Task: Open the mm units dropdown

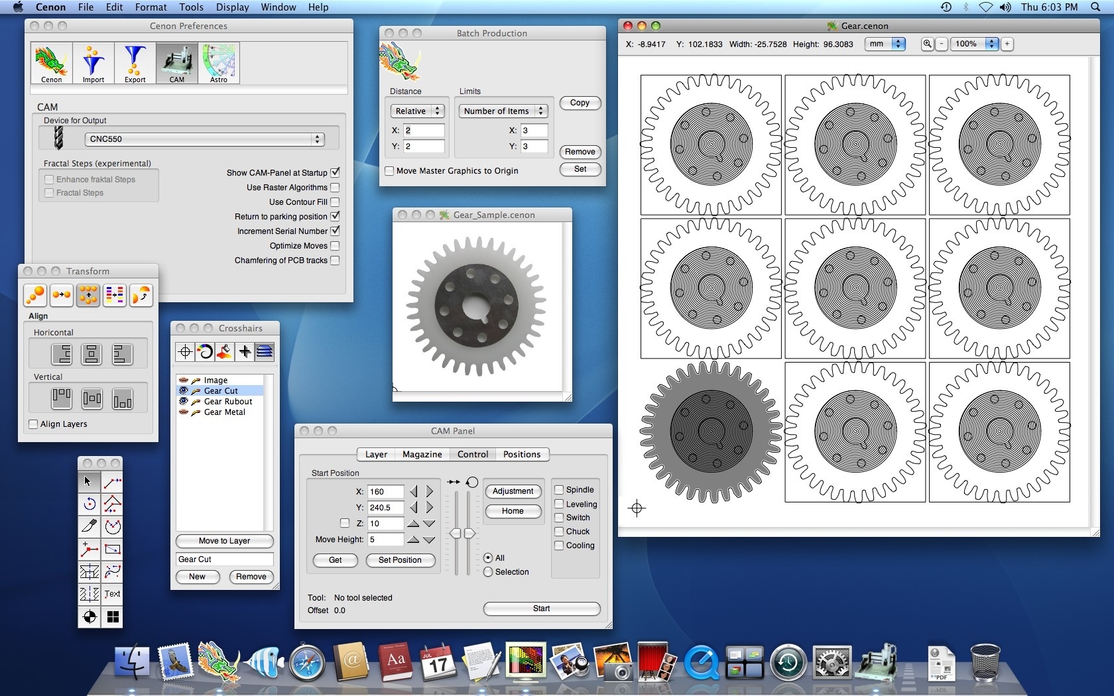Action: 885,44
